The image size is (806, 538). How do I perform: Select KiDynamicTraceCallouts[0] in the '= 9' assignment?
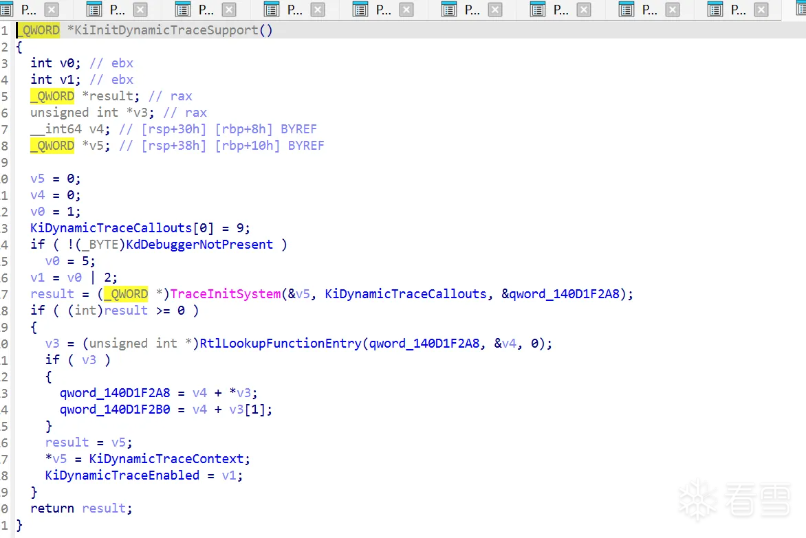(x=122, y=228)
